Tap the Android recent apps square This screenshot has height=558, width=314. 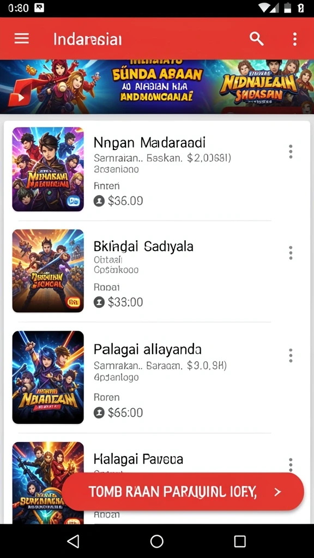coord(240,541)
